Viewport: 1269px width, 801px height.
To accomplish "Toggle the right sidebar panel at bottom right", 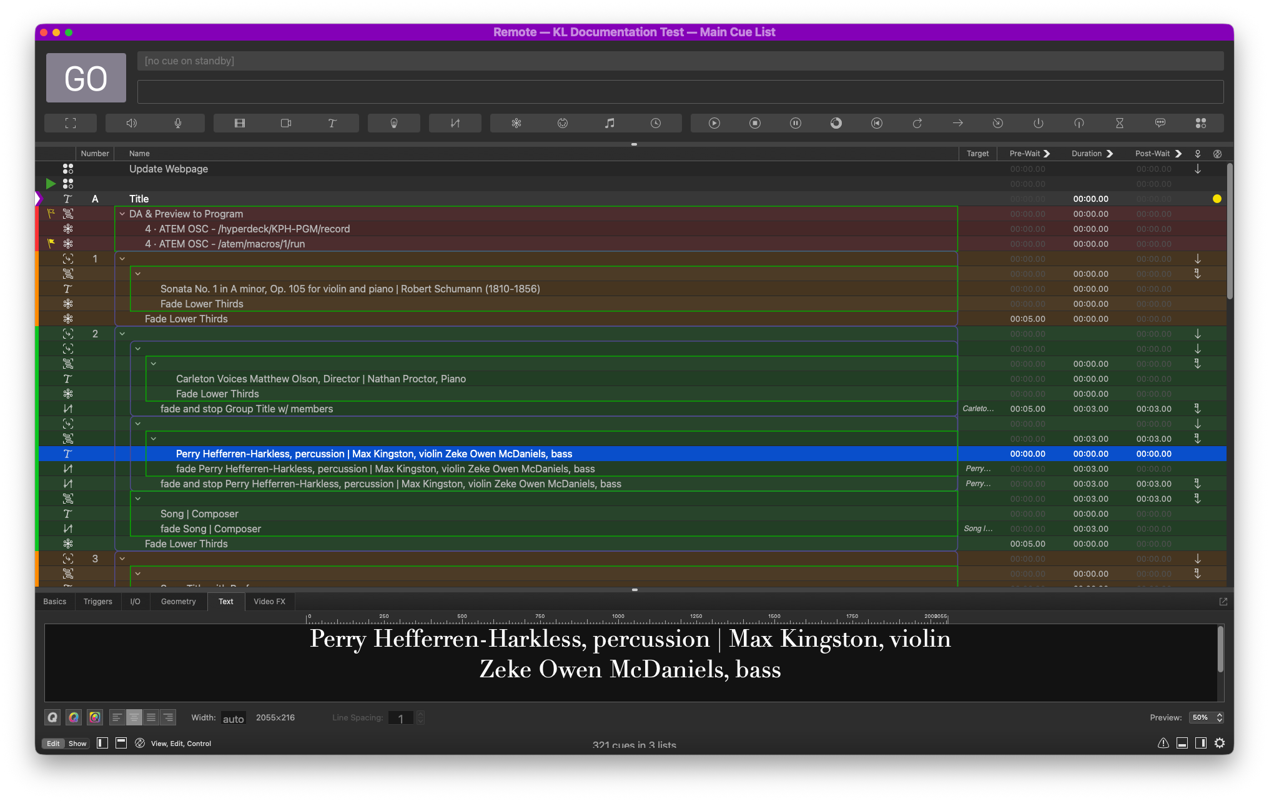I will pyautogui.click(x=1201, y=743).
